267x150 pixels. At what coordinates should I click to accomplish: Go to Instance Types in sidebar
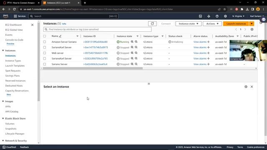pyautogui.click(x=13, y=61)
